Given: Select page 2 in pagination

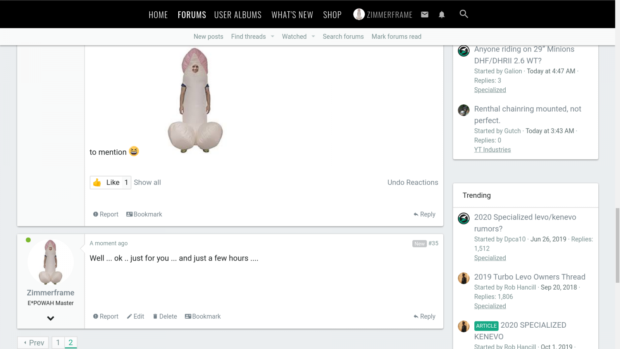Looking at the screenshot, I should [71, 343].
